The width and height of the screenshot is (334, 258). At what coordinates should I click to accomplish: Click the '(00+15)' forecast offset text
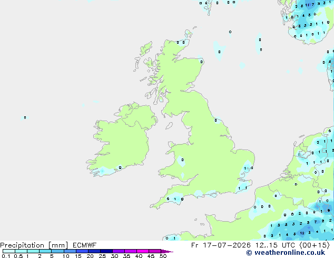point(315,245)
